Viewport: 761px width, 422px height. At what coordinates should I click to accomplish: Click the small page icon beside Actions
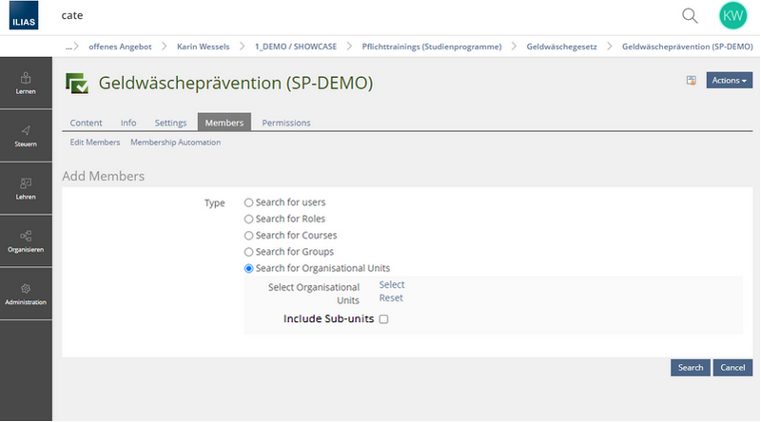[692, 81]
